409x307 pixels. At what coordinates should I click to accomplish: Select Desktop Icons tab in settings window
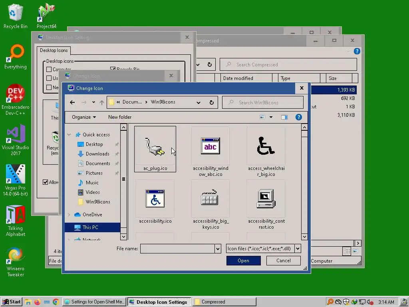[54, 50]
